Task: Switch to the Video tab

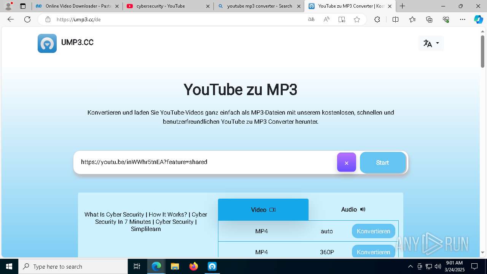Action: pos(263,210)
